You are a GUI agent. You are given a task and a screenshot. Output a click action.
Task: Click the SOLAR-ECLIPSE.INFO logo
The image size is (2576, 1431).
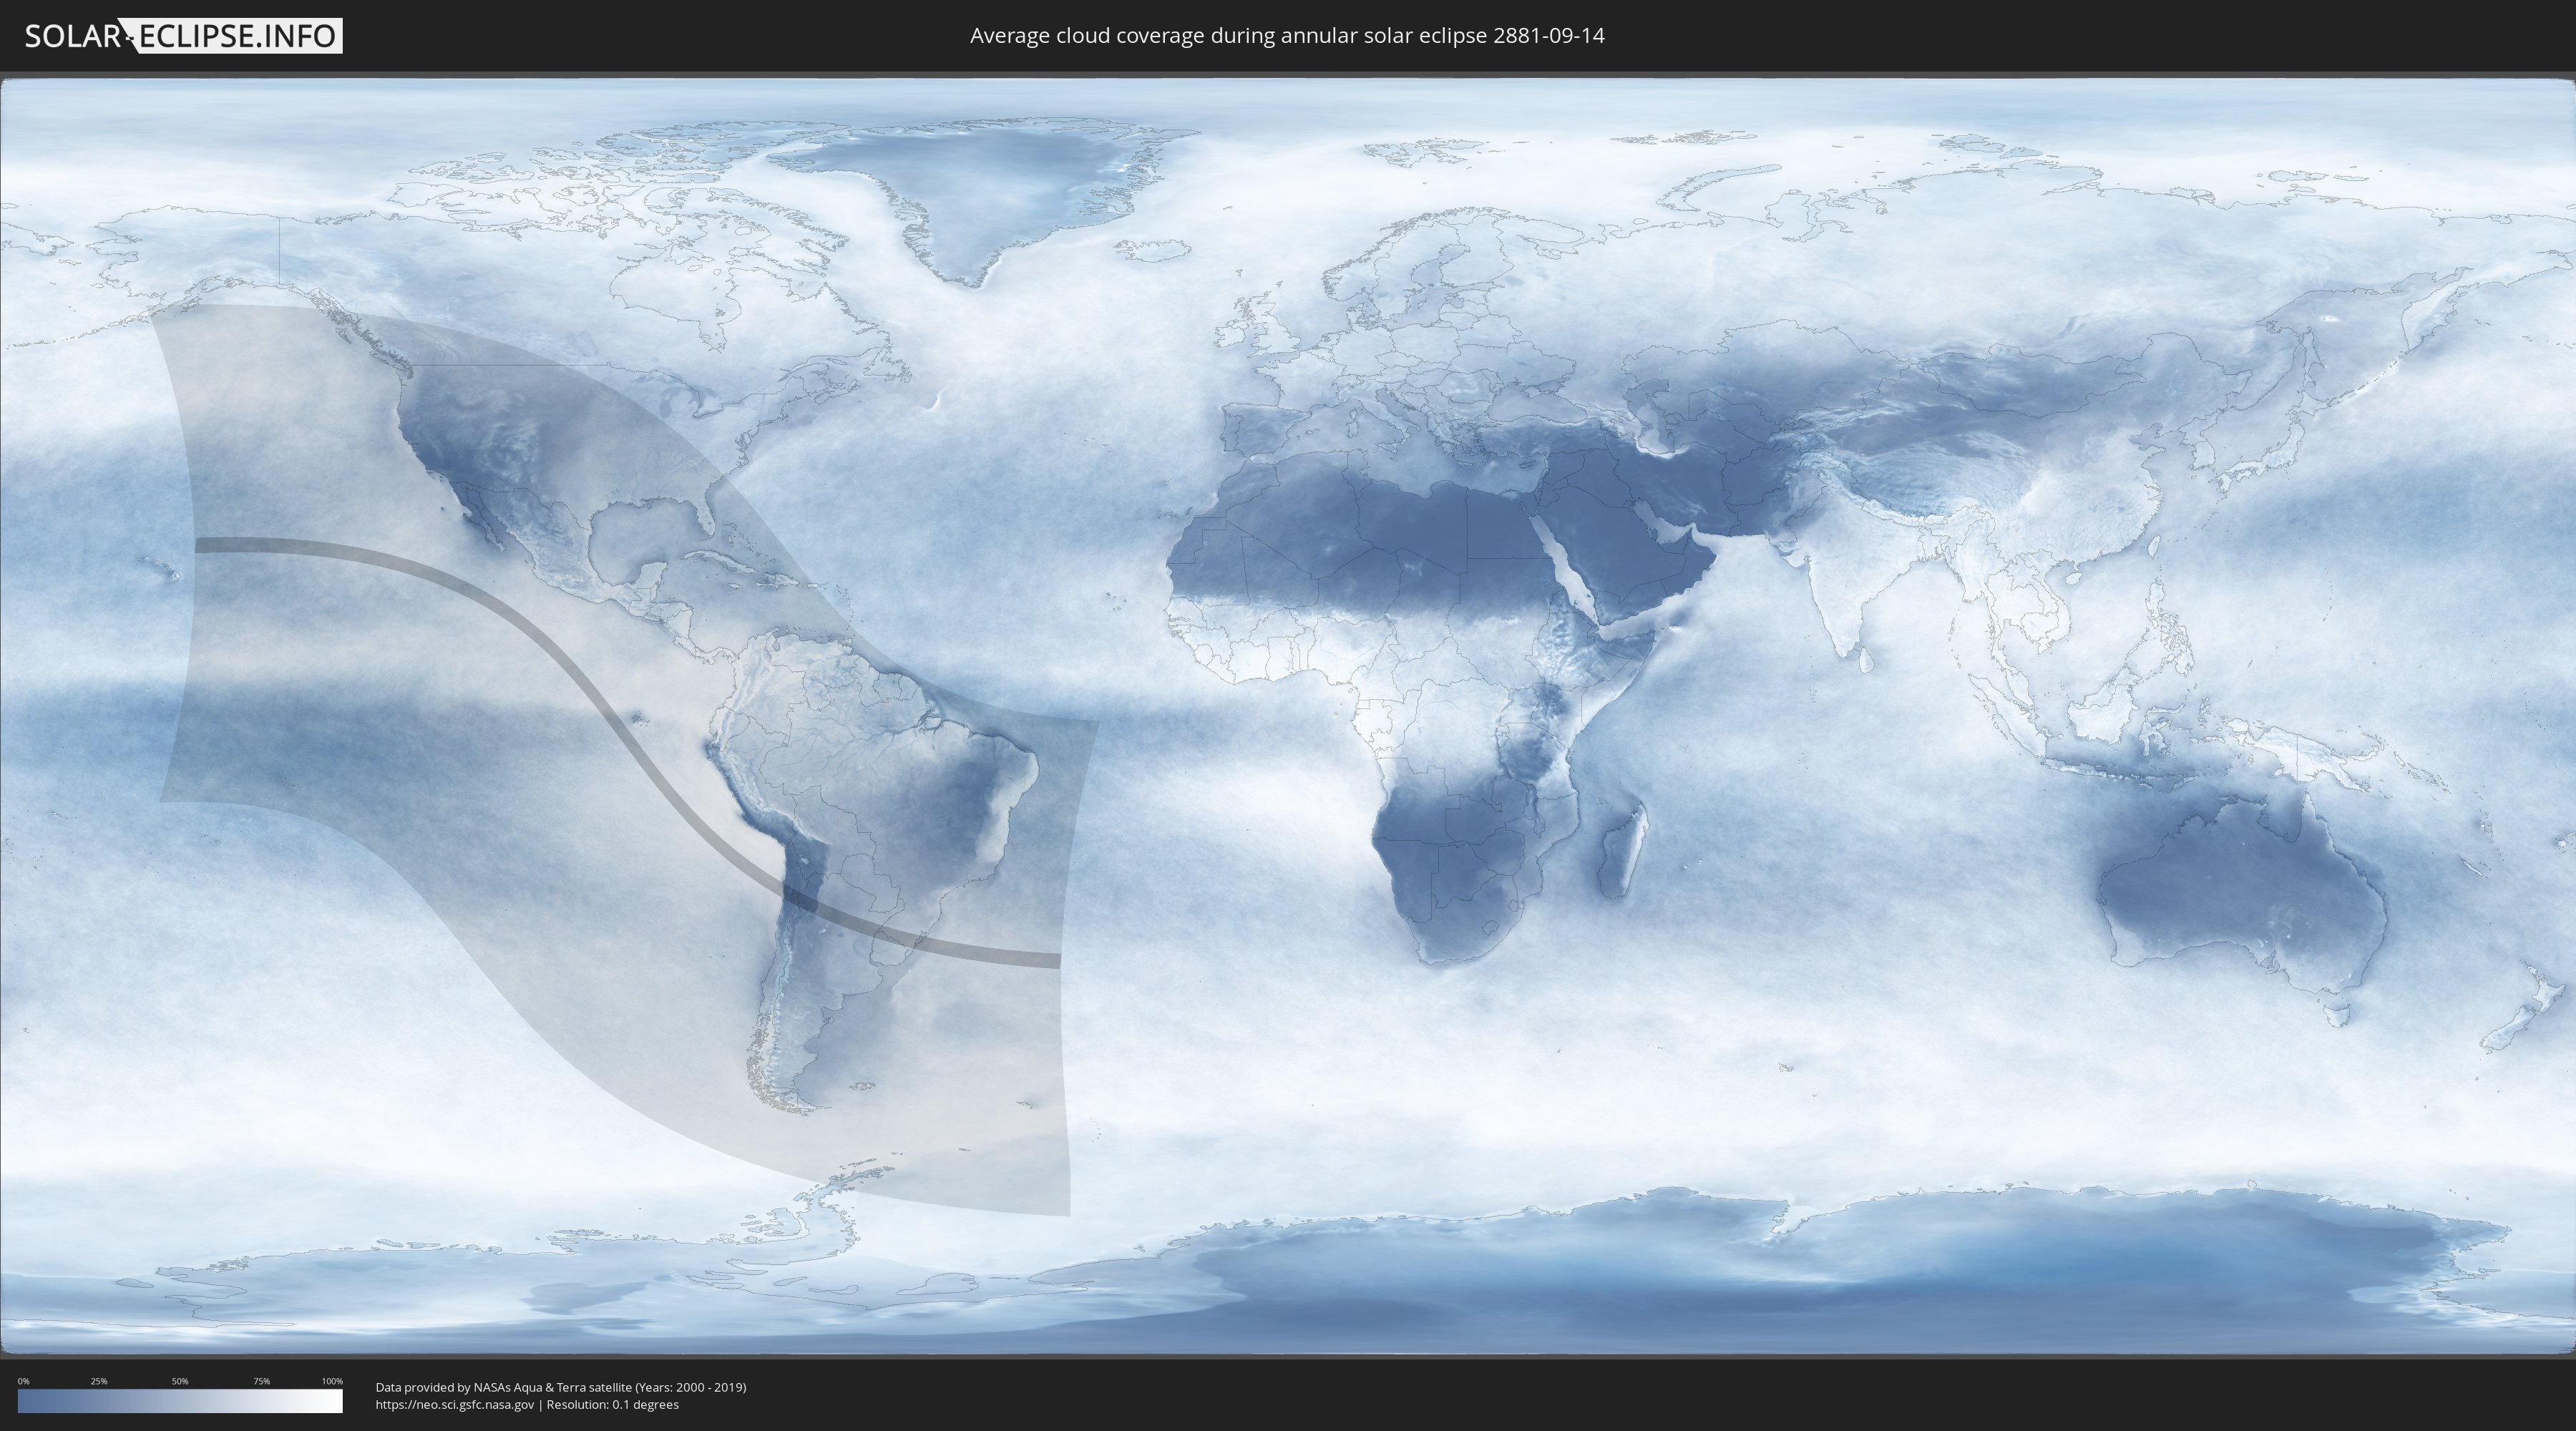pos(183,36)
